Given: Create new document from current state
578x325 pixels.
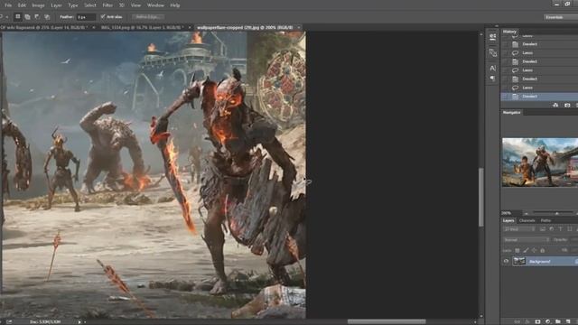Looking at the screenshot, I should point(555,106).
